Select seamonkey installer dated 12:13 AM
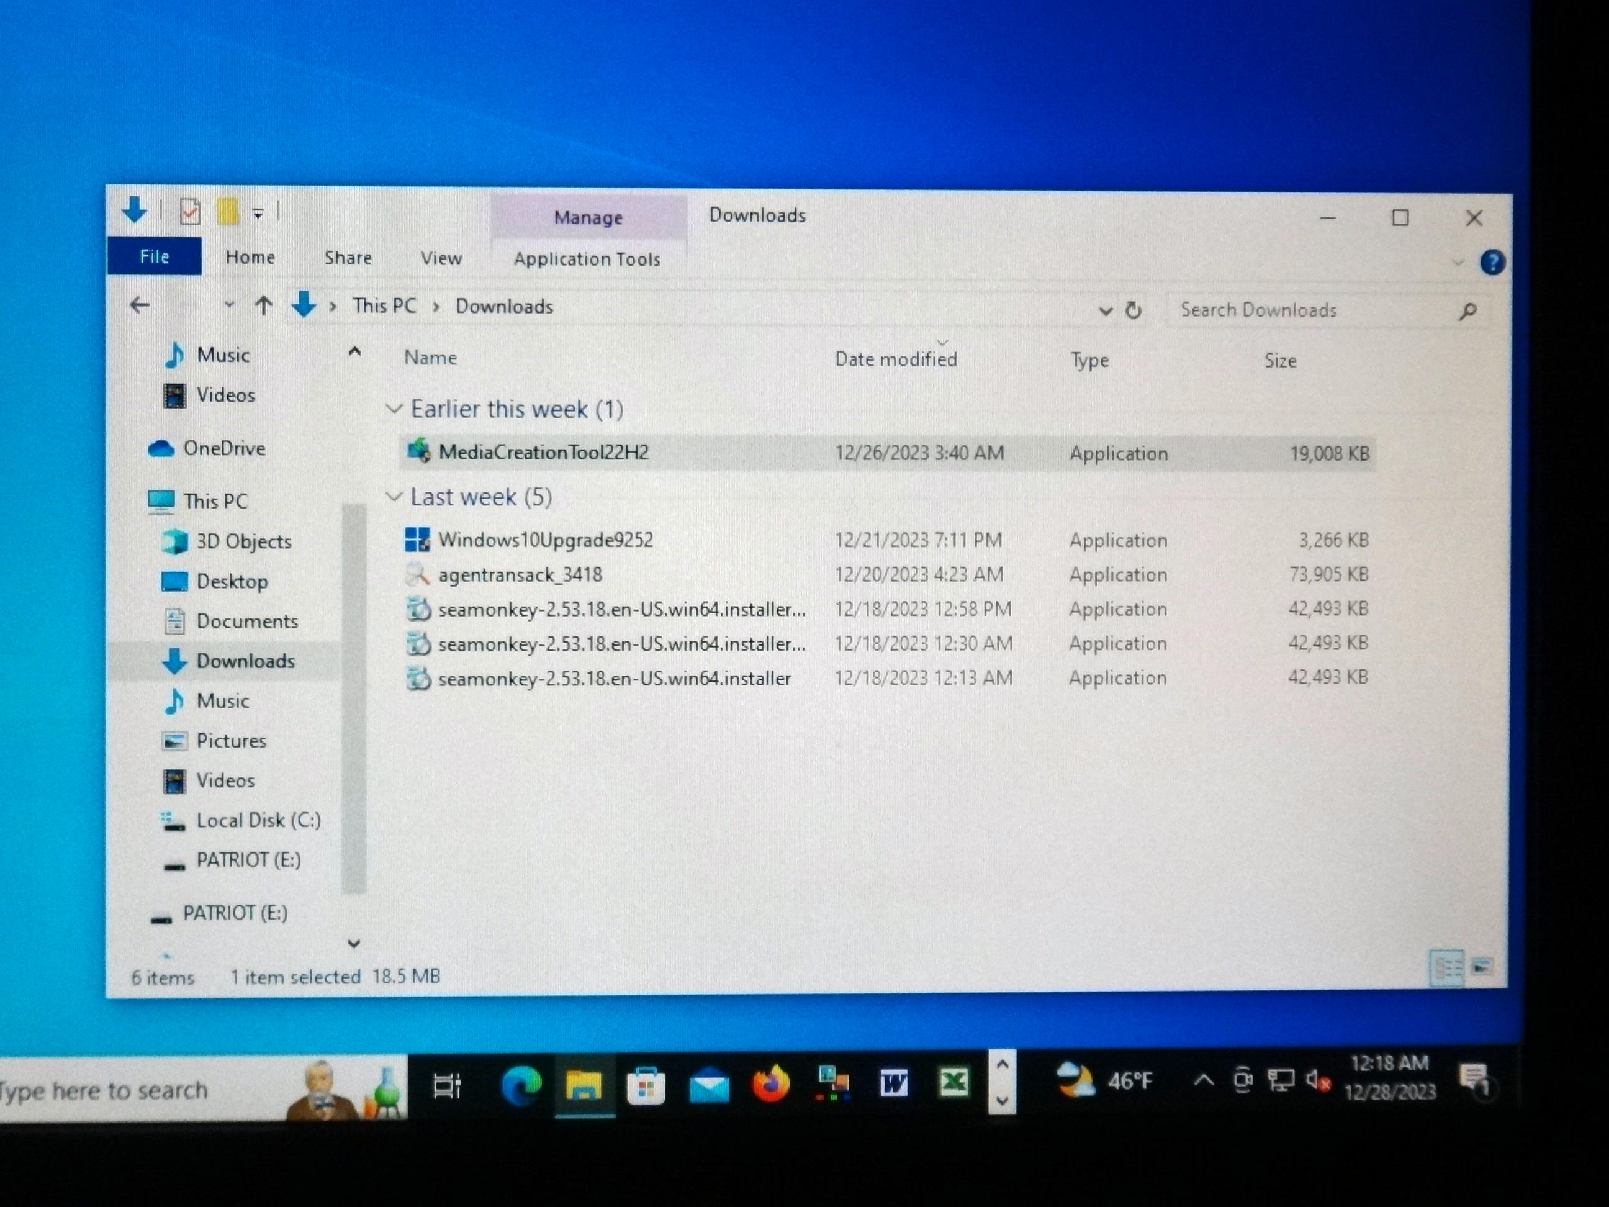Viewport: 1609px width, 1207px height. 886,678
